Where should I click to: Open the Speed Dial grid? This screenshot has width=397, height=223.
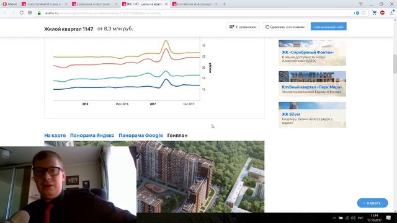point(30,13)
